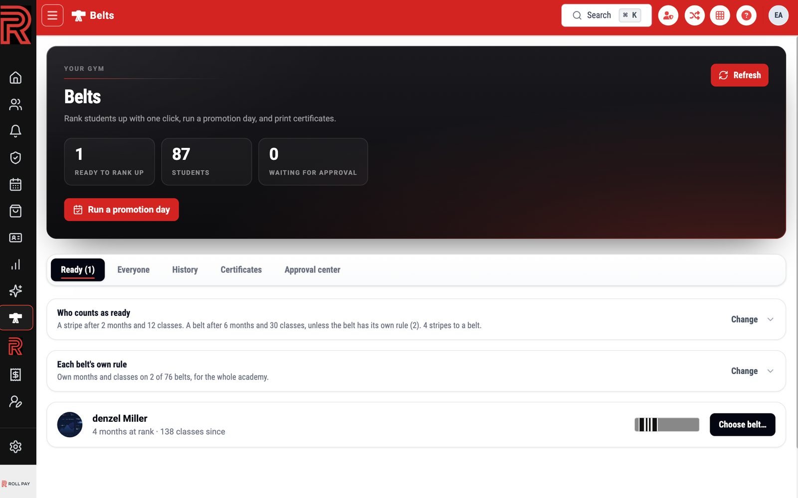Open the calendar icon in sidebar
Screen dimensions: 798x498
(15, 184)
